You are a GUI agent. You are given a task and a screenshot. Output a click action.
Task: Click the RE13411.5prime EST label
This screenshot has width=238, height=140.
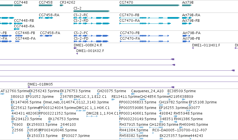pos(126,97)
